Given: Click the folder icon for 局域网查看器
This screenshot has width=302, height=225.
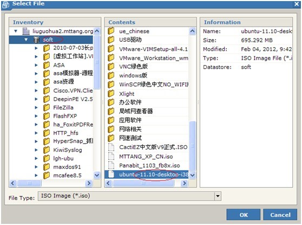Looking at the screenshot, I should click(x=111, y=111).
